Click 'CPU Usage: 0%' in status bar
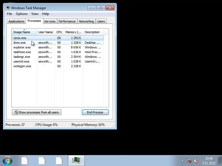The width and height of the screenshot is (222, 166). click(x=46, y=125)
